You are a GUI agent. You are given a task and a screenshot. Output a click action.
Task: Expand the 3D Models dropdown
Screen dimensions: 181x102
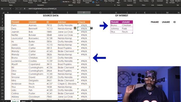tap(47, 3)
